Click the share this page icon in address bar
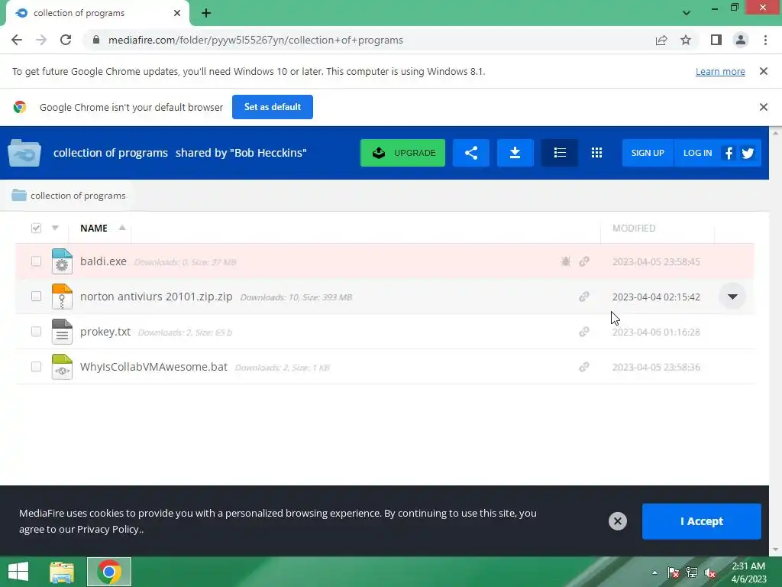Viewport: 782px width, 587px height. [x=661, y=40]
